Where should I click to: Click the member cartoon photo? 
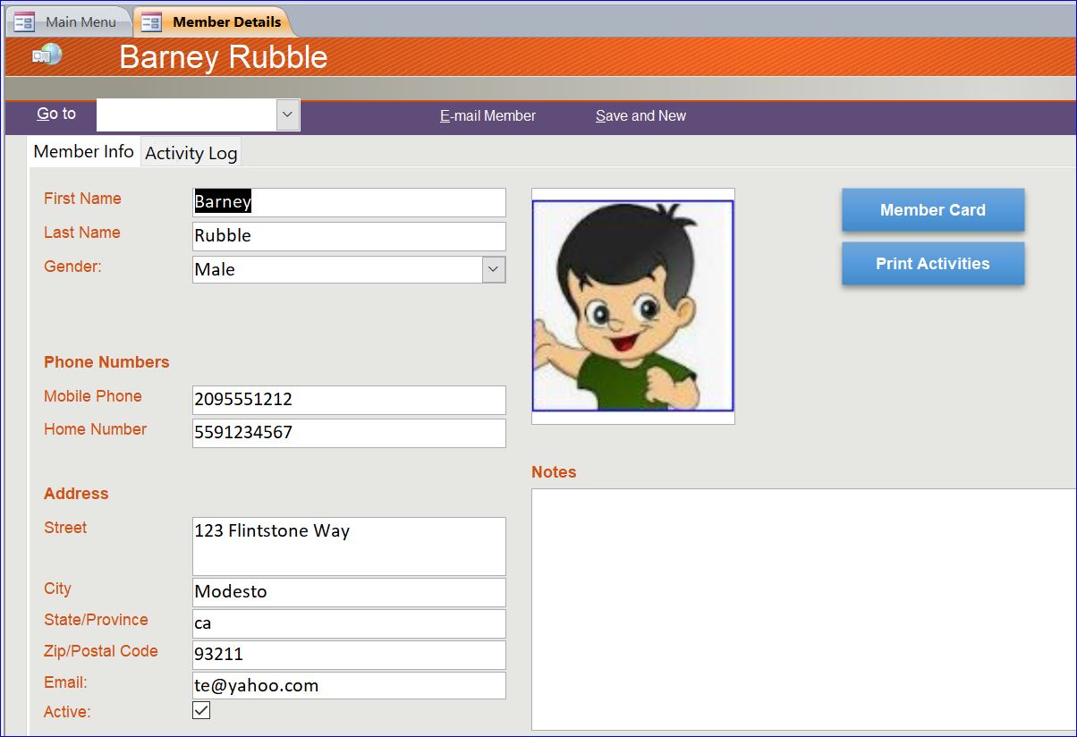[633, 305]
